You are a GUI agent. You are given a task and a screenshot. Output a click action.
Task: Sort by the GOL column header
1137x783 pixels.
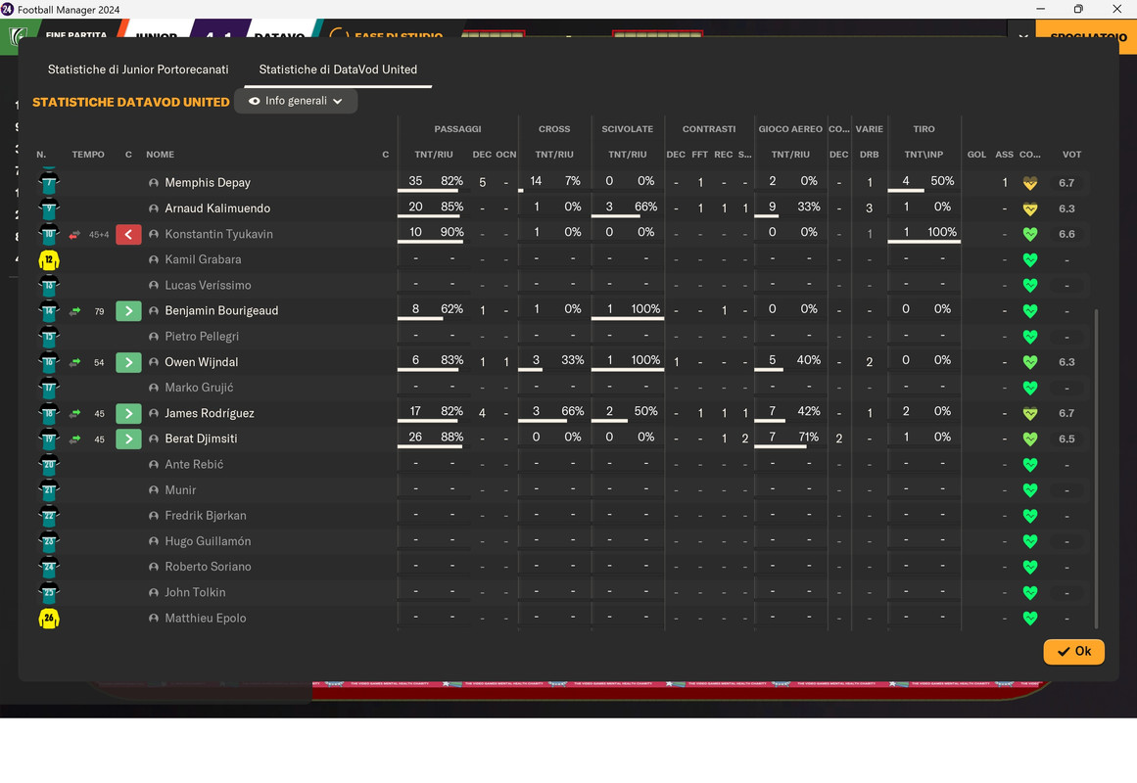[x=976, y=155]
